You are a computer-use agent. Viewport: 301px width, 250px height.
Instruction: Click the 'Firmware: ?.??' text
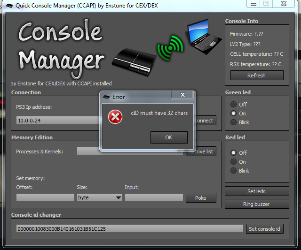[x=246, y=34]
